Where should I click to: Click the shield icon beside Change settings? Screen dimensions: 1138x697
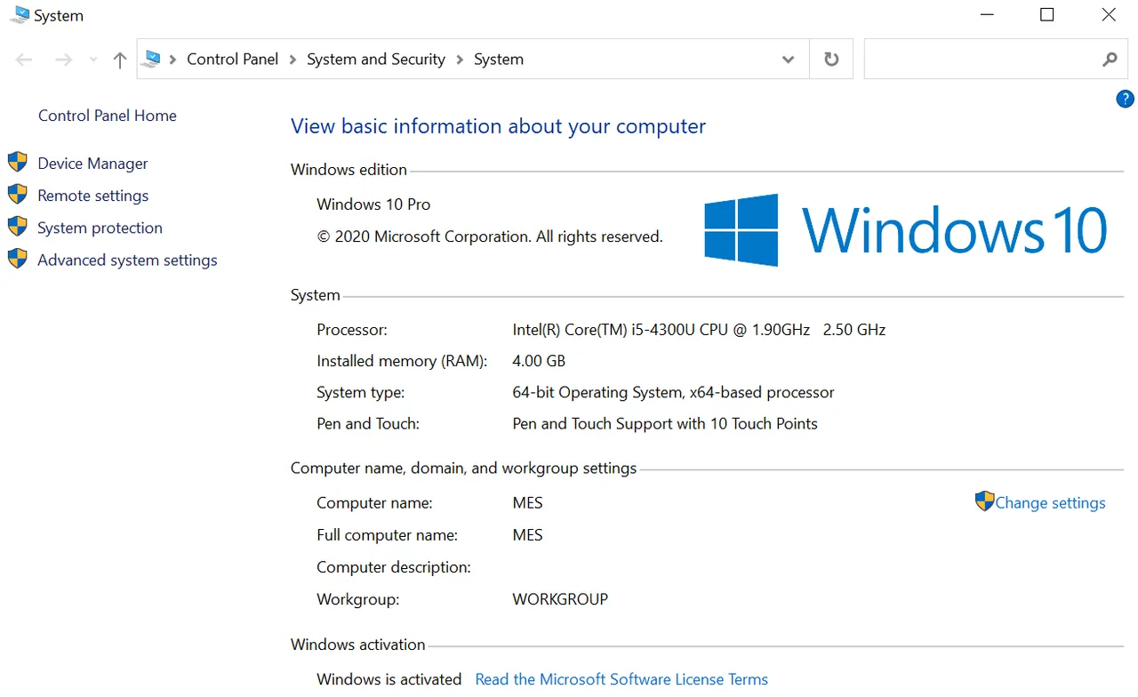click(984, 501)
